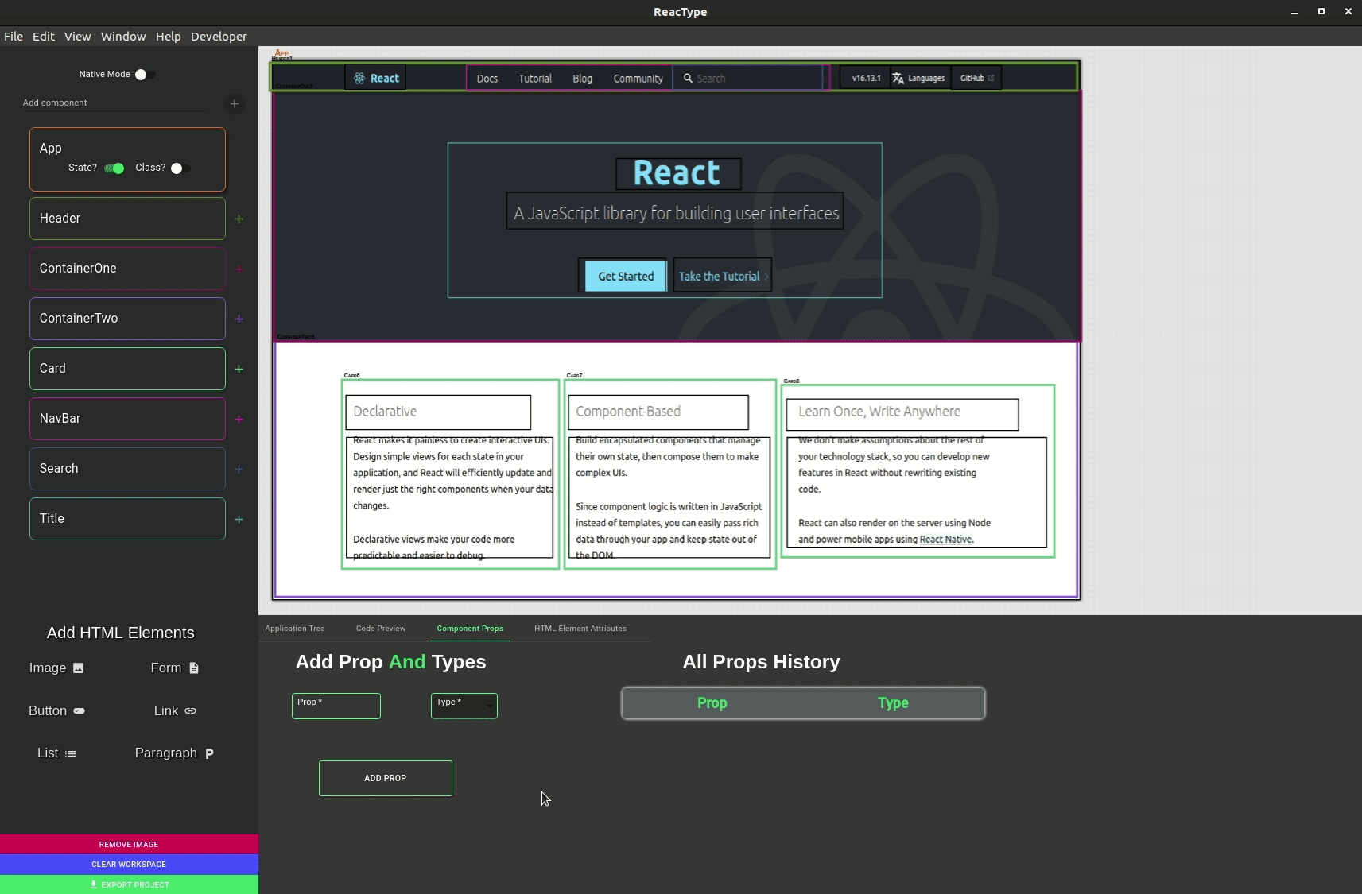Click Docs in the canvas navbar

pyautogui.click(x=487, y=79)
